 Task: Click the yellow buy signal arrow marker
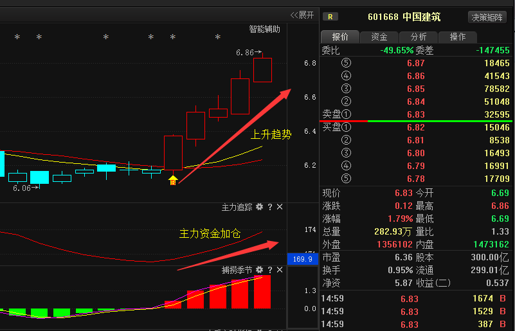[173, 179]
